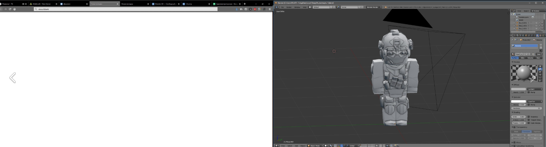Open the View menu in 3D viewport header
The width and height of the screenshot is (546, 147).
pyautogui.click(x=283, y=146)
